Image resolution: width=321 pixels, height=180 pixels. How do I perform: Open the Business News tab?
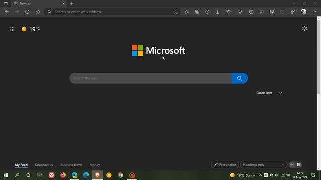[x=71, y=165]
